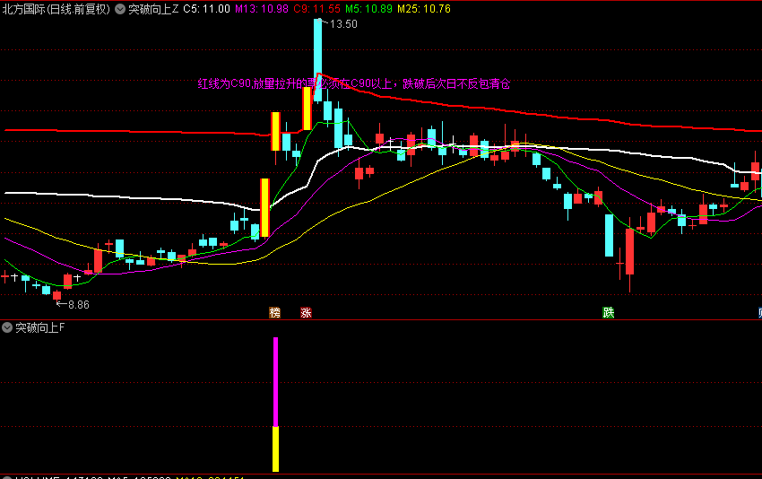
Task: Click the magenta signal bar in 突破向上F panel
Action: pos(275,382)
